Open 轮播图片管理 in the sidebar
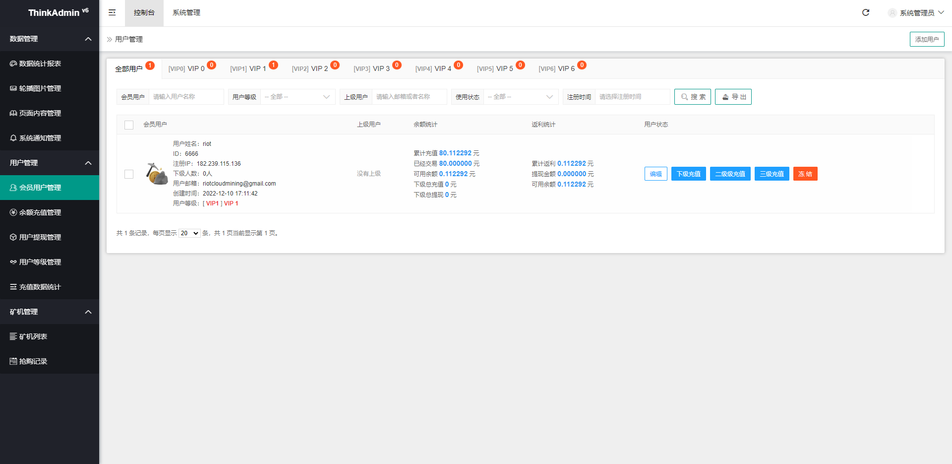 40,88
